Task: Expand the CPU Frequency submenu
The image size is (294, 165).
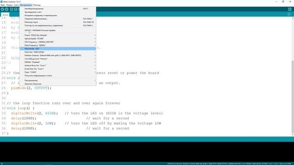Action: coord(58,42)
